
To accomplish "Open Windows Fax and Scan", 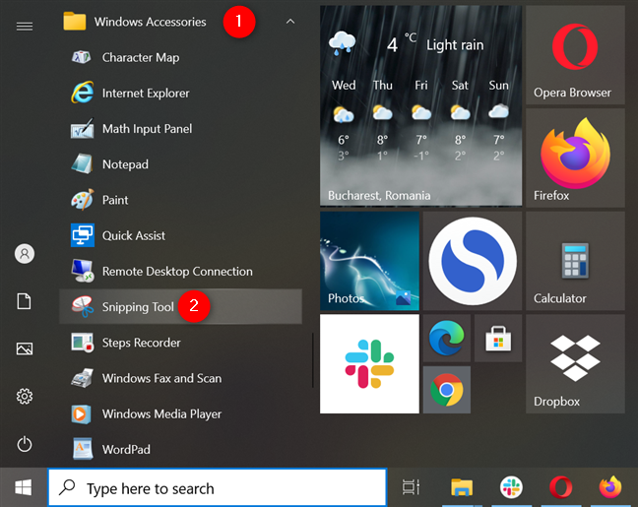I will (180, 378).
